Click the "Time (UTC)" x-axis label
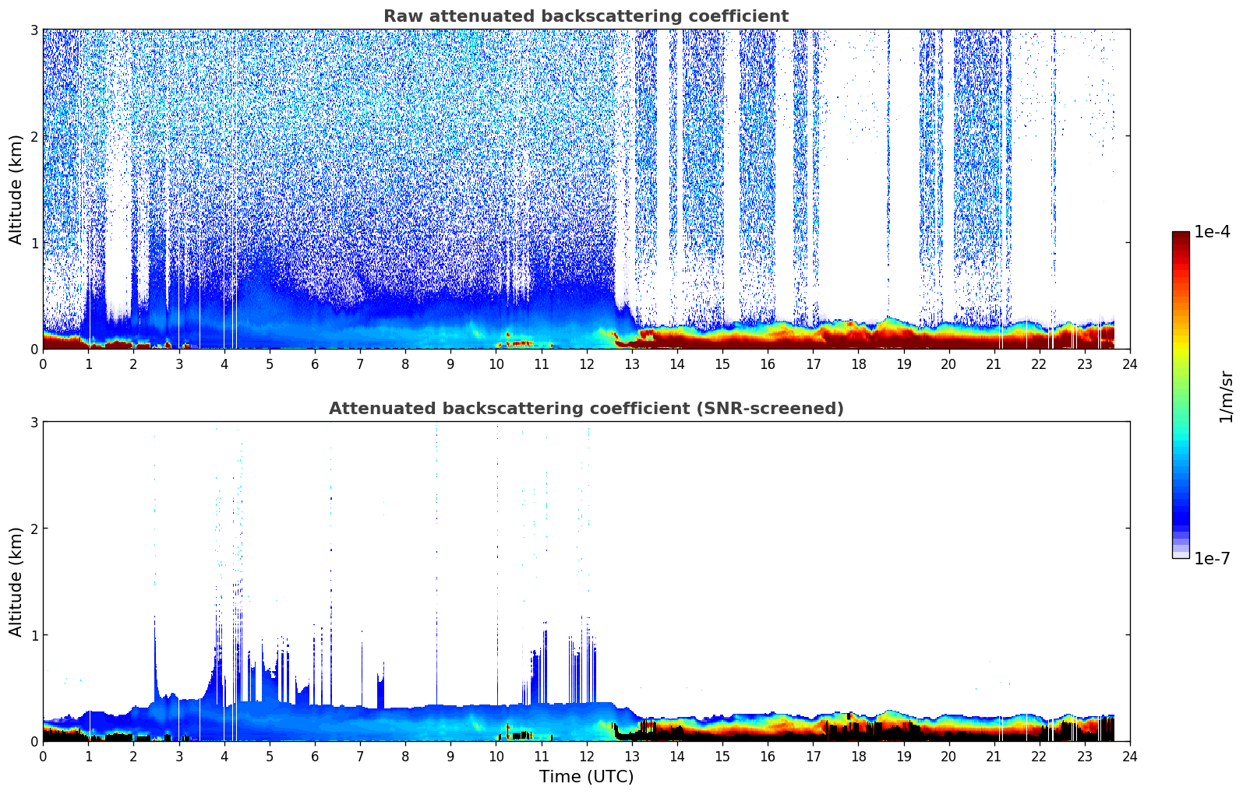Viewport: 1243px width, 794px height. [x=586, y=776]
